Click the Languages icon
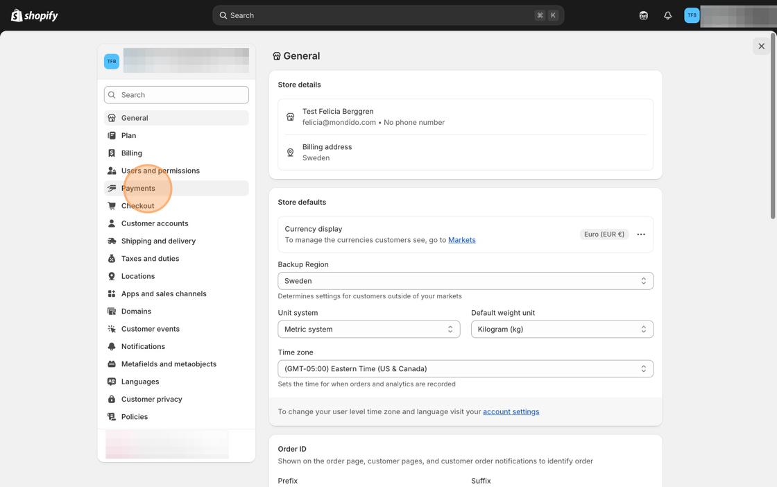This screenshot has width=777, height=487. pyautogui.click(x=112, y=382)
